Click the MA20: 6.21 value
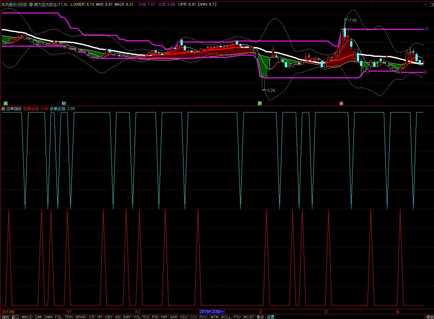Viewport: 434px width, 319px height. (124, 4)
